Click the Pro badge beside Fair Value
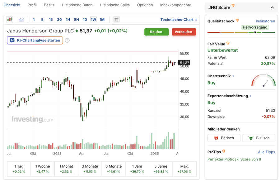This screenshot has height=181, width=280. pyautogui.click(x=228, y=44)
